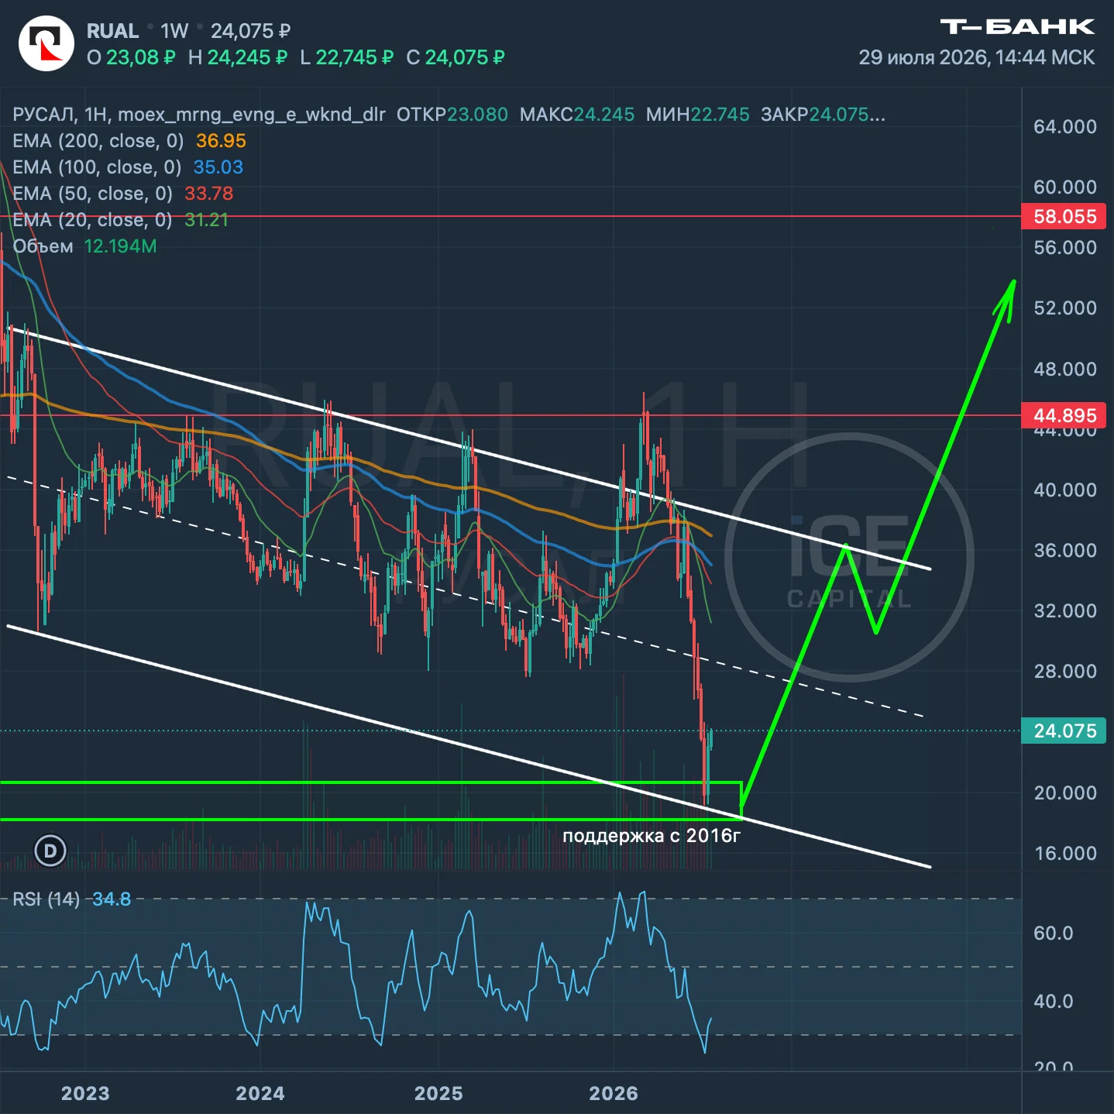
Task: Click the current price tag 24.075
Action: pyautogui.click(x=1064, y=731)
